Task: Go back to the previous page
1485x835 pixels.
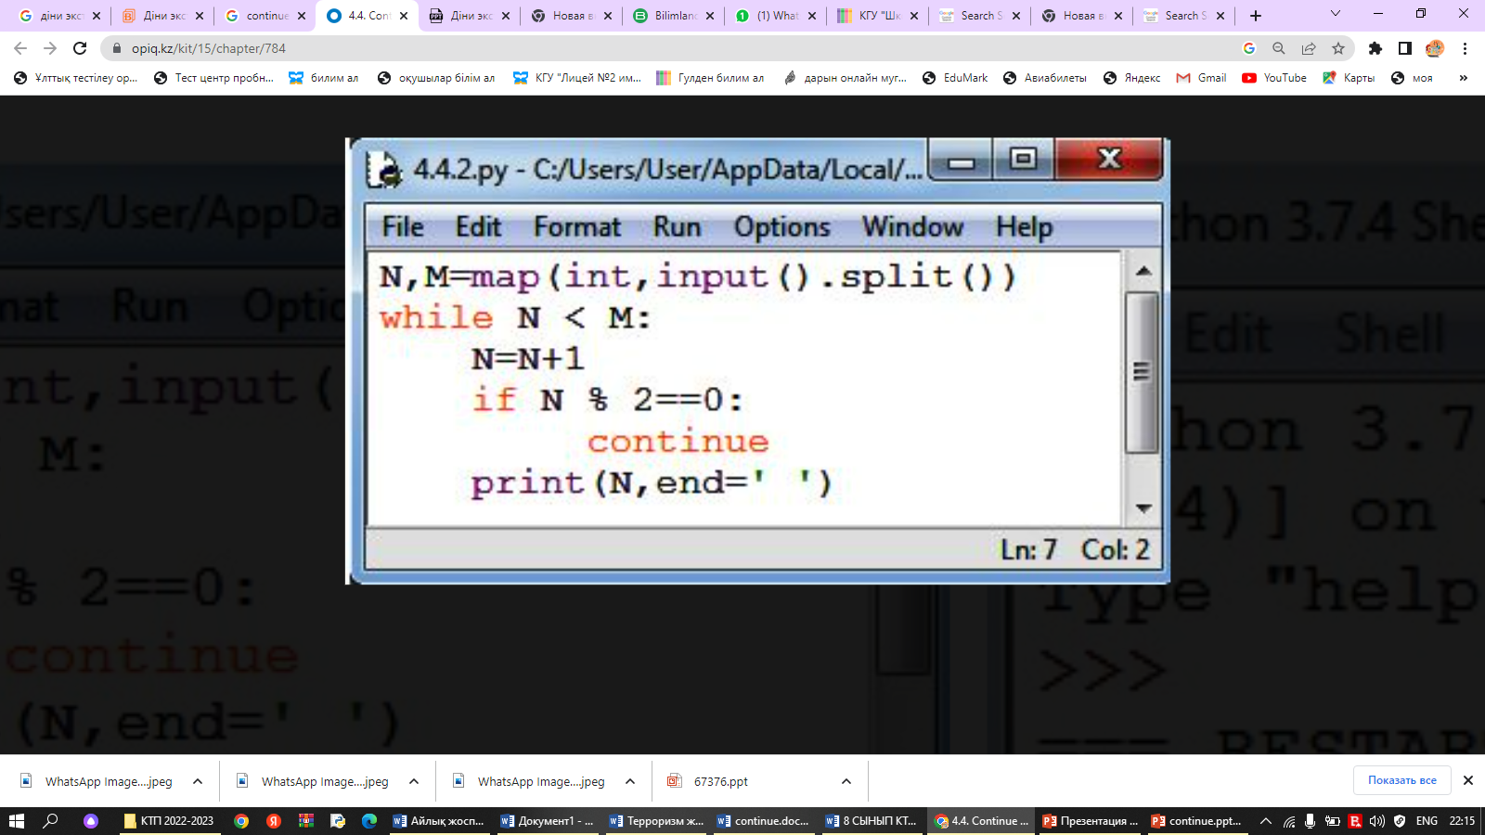Action: pyautogui.click(x=20, y=48)
